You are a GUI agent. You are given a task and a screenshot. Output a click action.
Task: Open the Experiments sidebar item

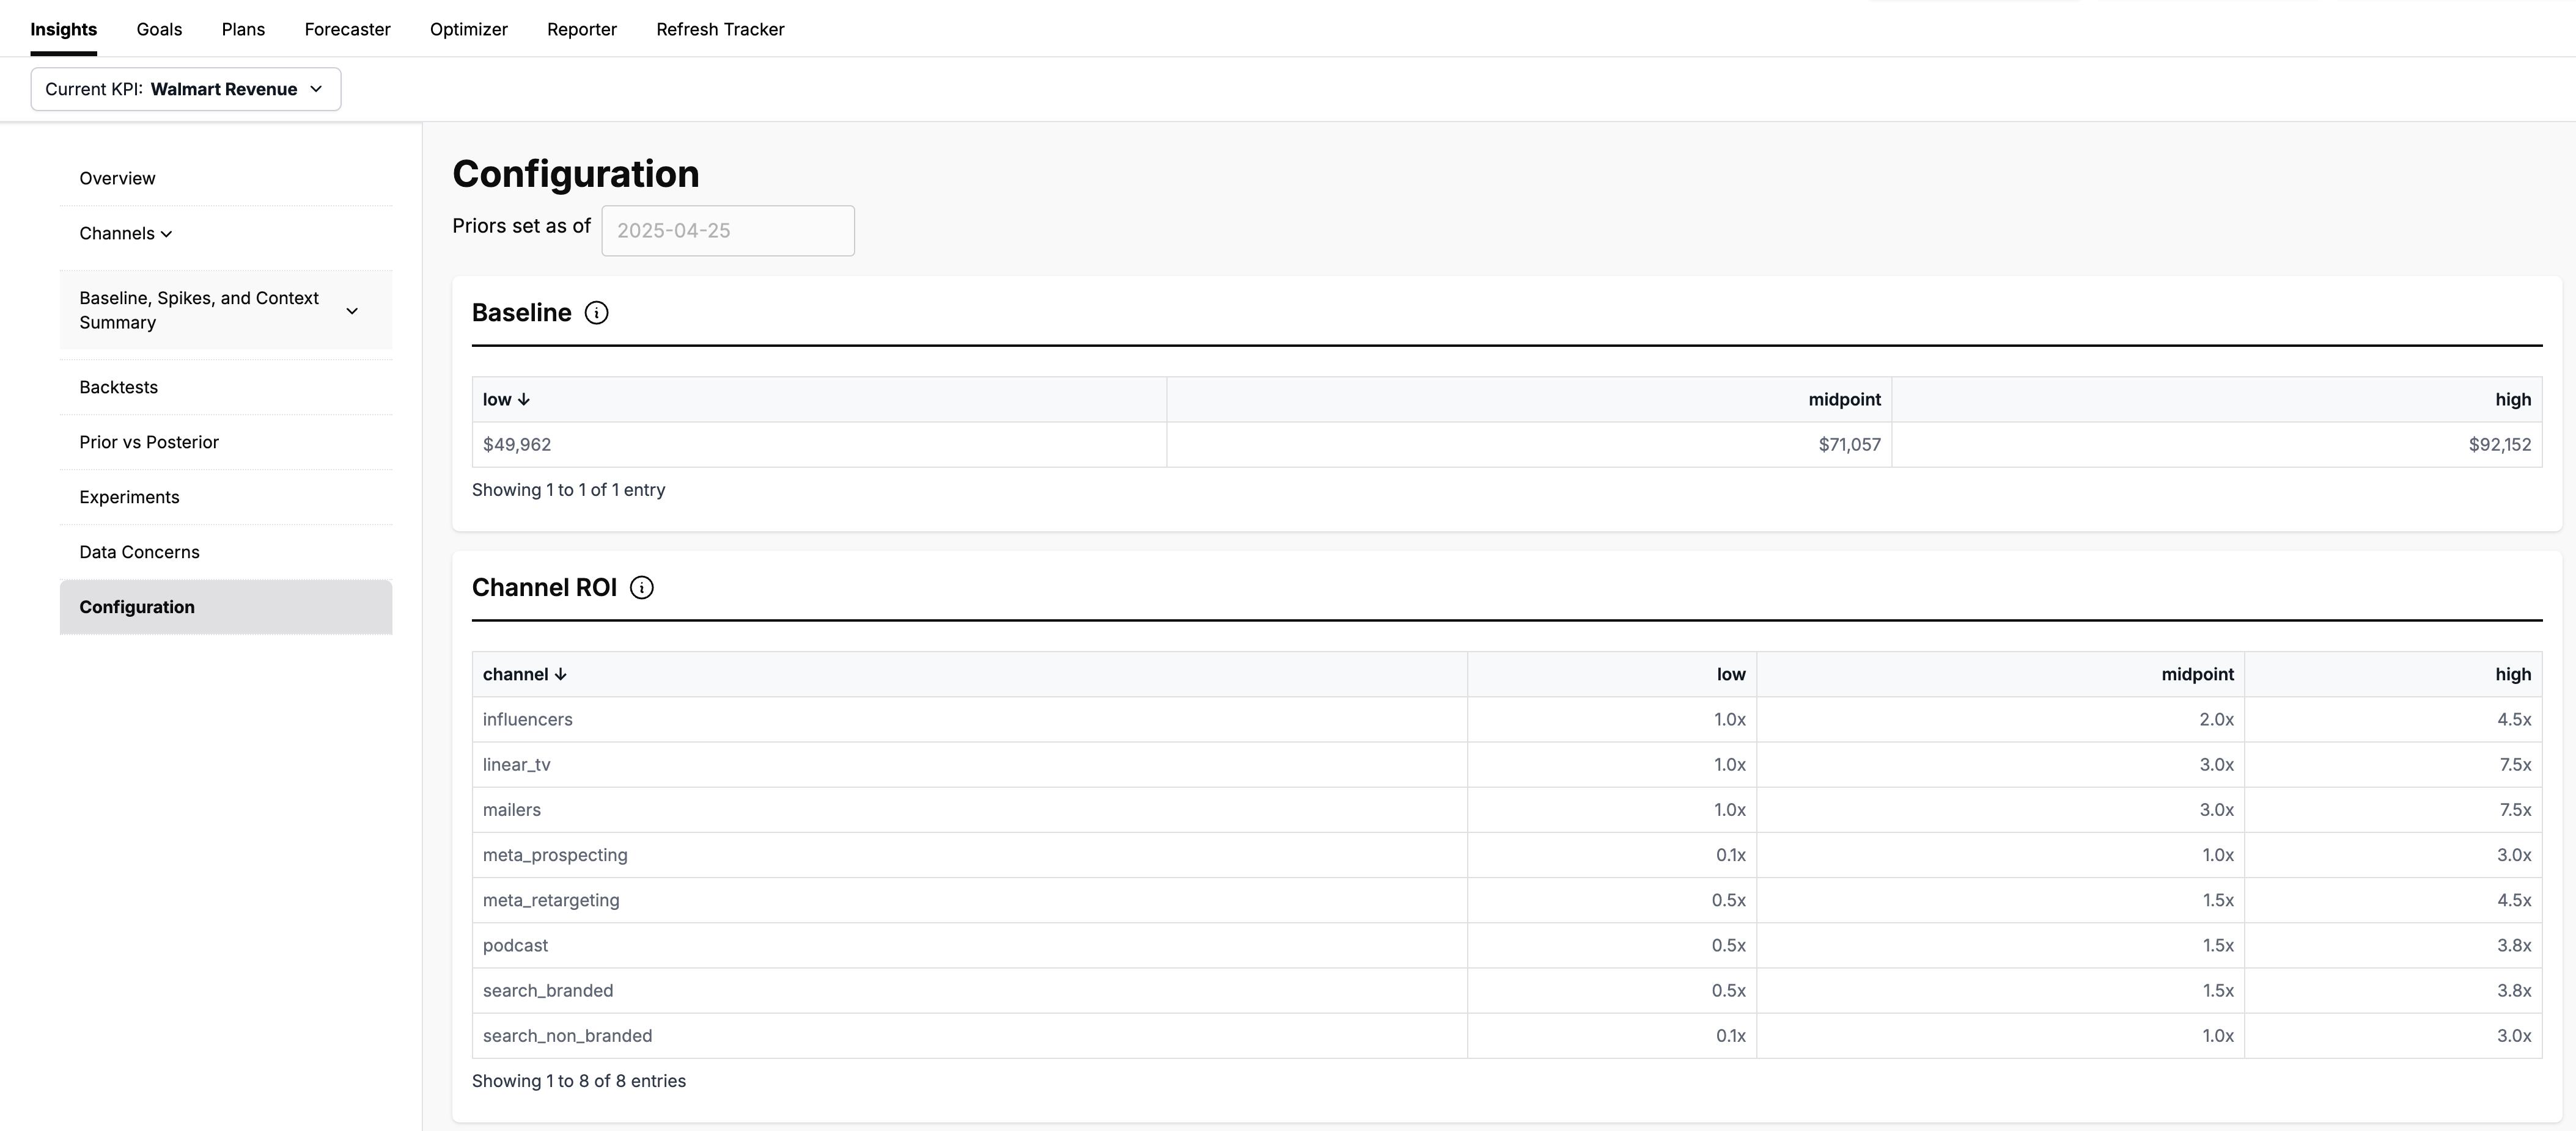[x=130, y=498]
